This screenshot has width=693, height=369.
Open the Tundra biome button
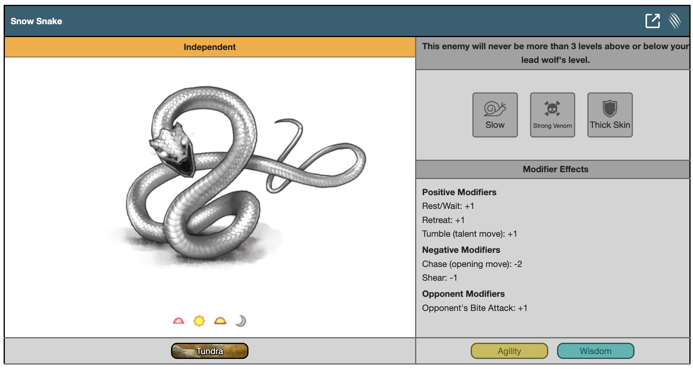[209, 351]
